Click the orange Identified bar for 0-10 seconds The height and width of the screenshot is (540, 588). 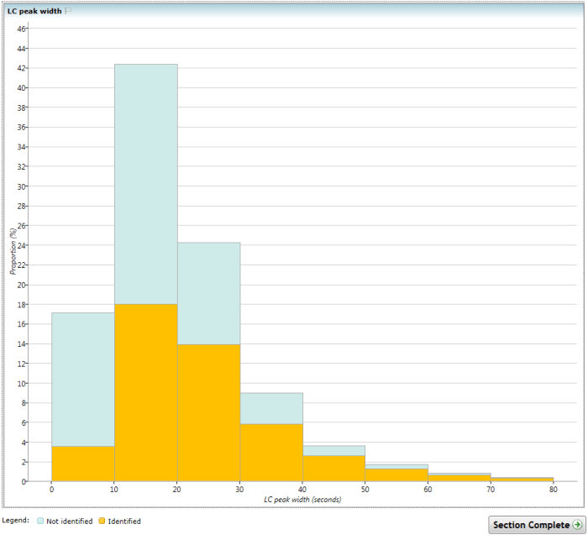pyautogui.click(x=83, y=464)
